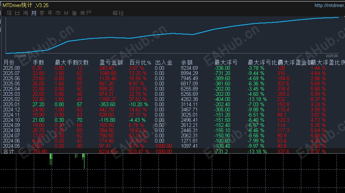Screen dimensions: 345x193
Task: Click max floating loss -404.00
Action: point(222,99)
